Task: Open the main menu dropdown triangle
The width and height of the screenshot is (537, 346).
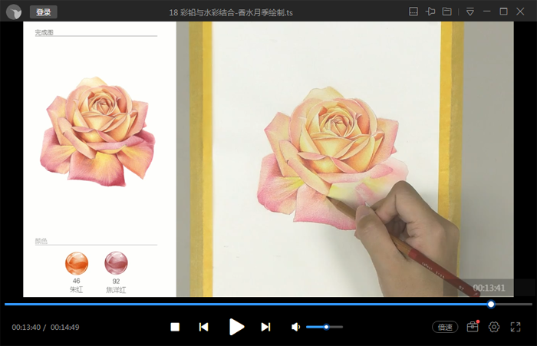Action: click(469, 12)
